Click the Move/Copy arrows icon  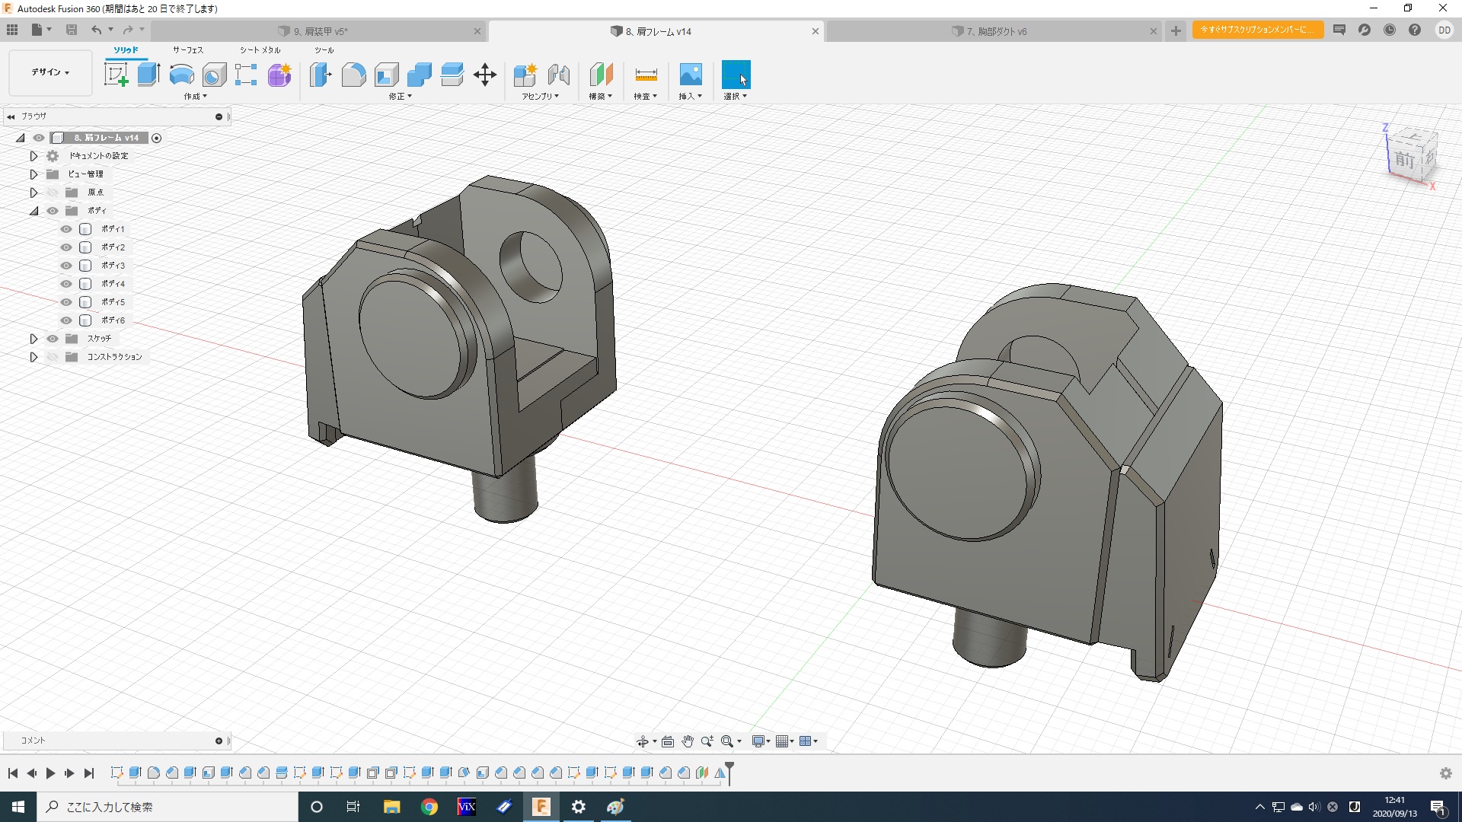pos(484,75)
